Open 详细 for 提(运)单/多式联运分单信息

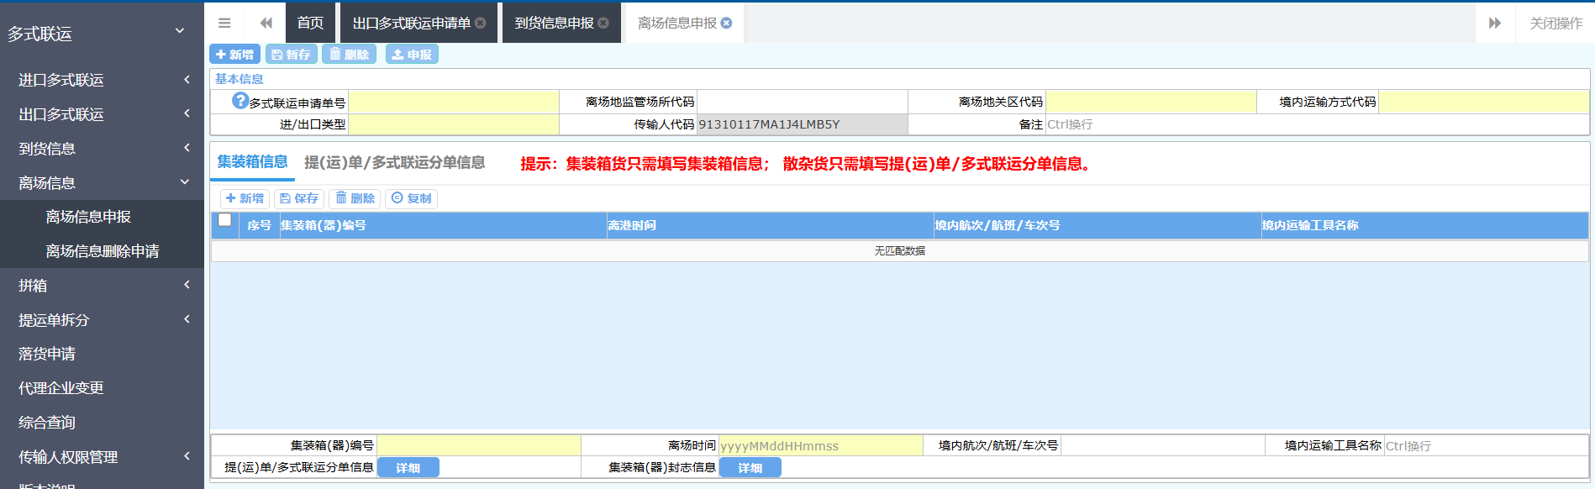[408, 468]
